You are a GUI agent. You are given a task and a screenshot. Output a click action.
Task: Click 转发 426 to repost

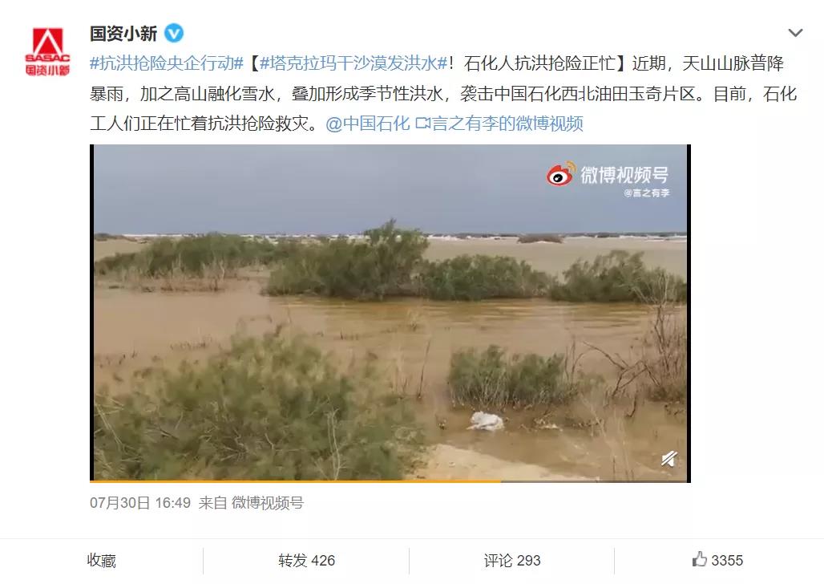coord(306,561)
